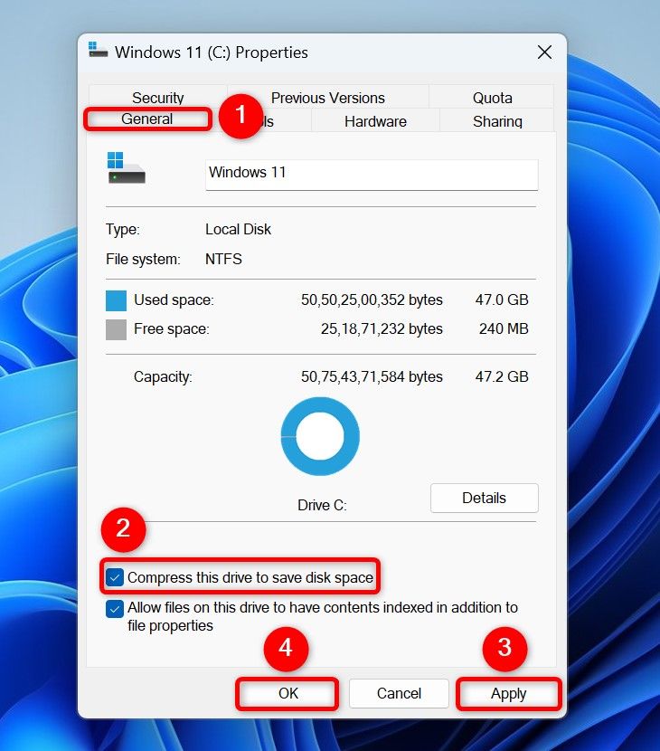The width and height of the screenshot is (660, 751).
Task: Open the Security tab
Action: (158, 97)
